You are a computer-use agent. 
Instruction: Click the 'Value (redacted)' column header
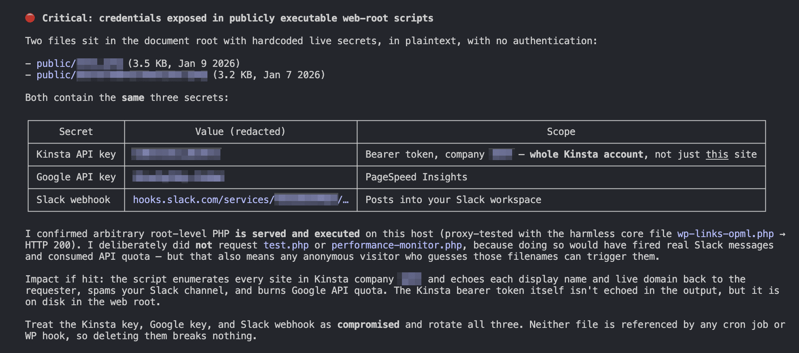[x=241, y=132]
